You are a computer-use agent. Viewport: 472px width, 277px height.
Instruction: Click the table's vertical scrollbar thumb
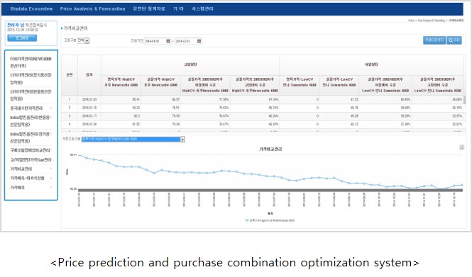464,100
